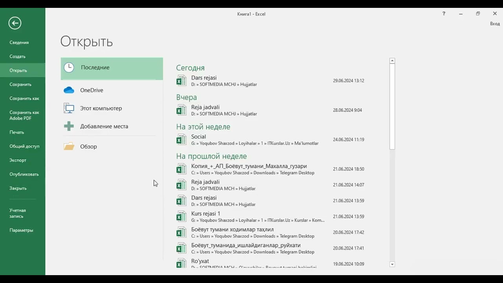Choose Сохранить in the left menu
The height and width of the screenshot is (283, 503).
click(20, 85)
